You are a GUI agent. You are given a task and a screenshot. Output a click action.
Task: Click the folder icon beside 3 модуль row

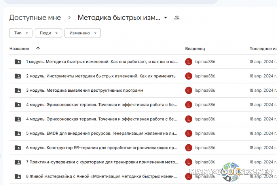(x=18, y=90)
